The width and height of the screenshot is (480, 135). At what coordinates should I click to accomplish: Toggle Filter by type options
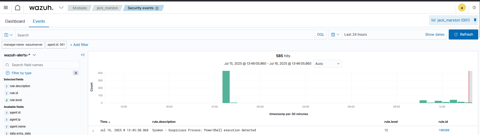tap(22, 73)
